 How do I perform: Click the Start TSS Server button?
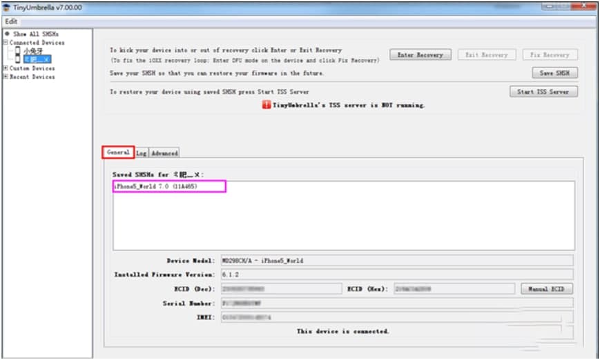(x=543, y=92)
